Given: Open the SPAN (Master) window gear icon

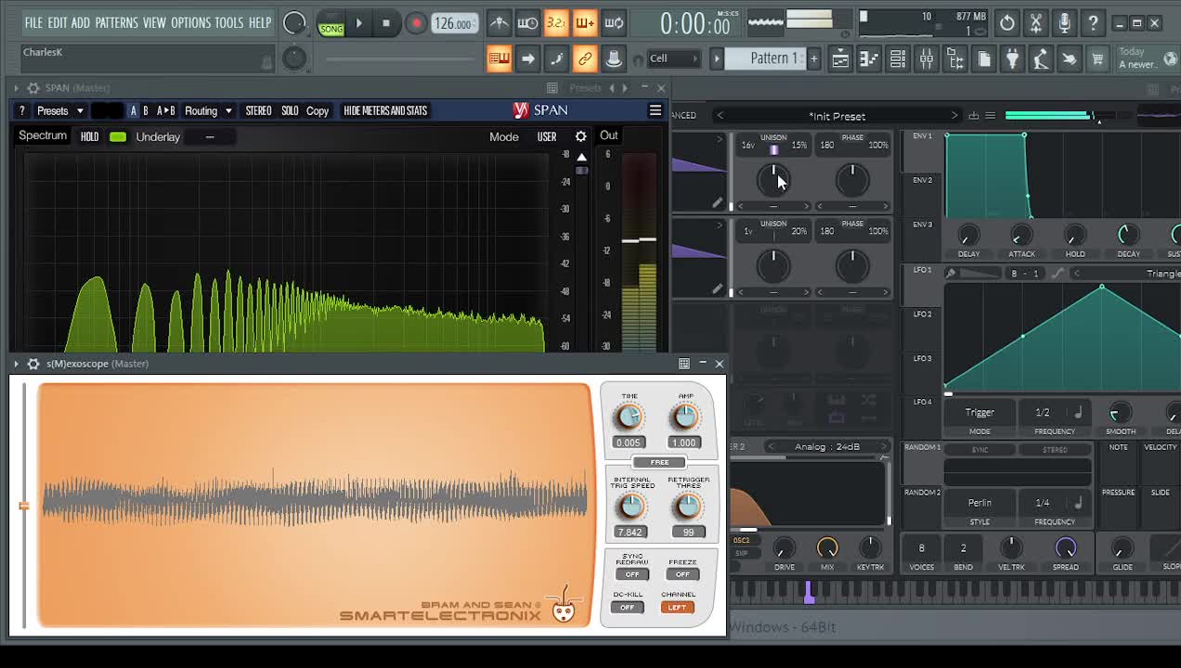Looking at the screenshot, I should pos(33,88).
